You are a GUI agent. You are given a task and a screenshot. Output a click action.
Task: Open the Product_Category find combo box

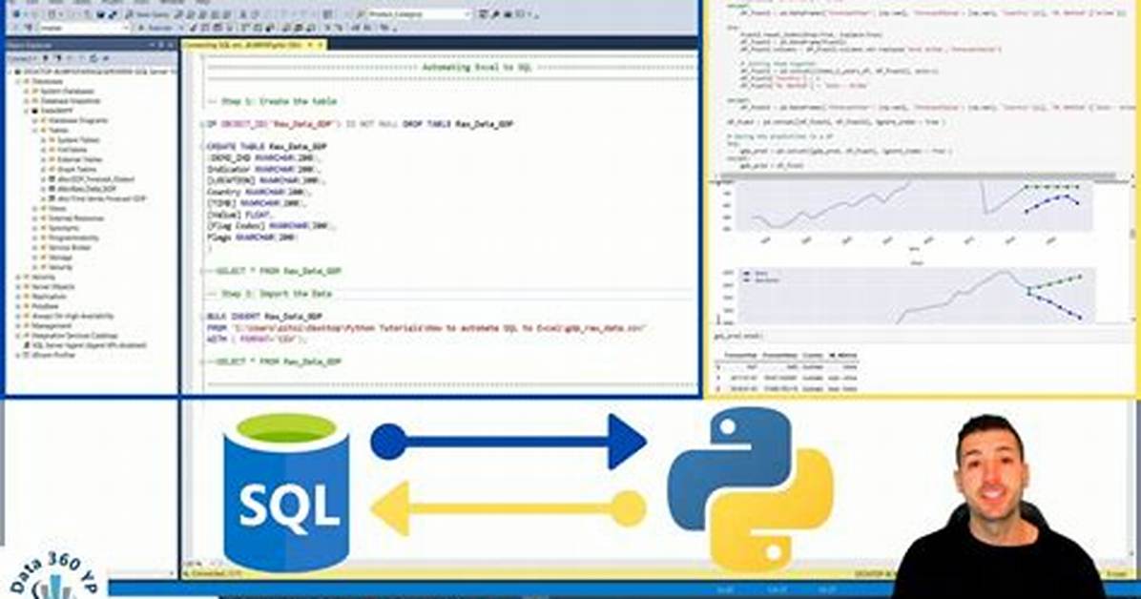click(419, 14)
